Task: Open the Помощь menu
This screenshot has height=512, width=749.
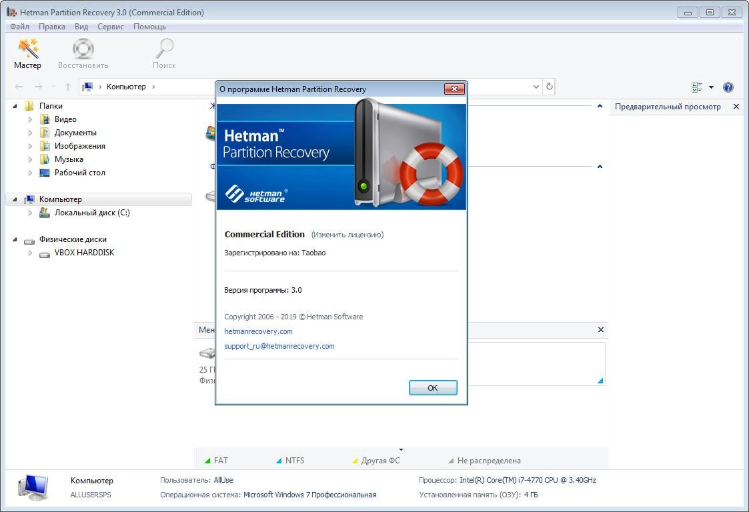Action: tap(149, 26)
